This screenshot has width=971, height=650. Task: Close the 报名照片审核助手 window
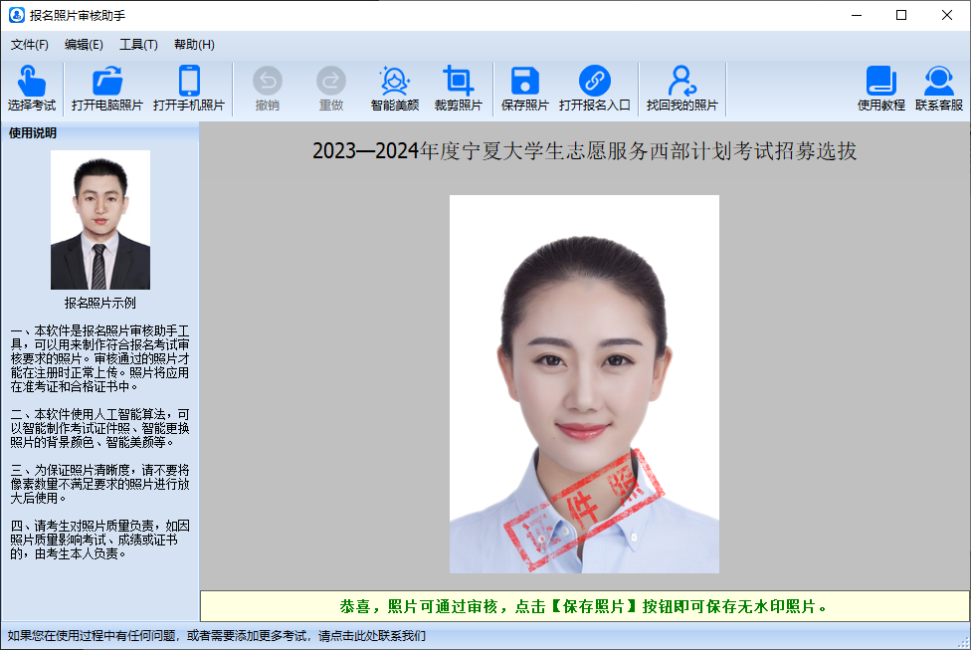[x=947, y=16]
